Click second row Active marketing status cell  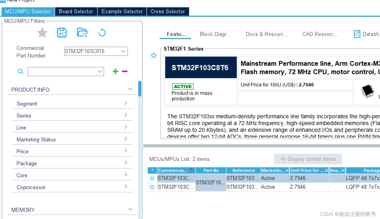[x=275, y=187]
